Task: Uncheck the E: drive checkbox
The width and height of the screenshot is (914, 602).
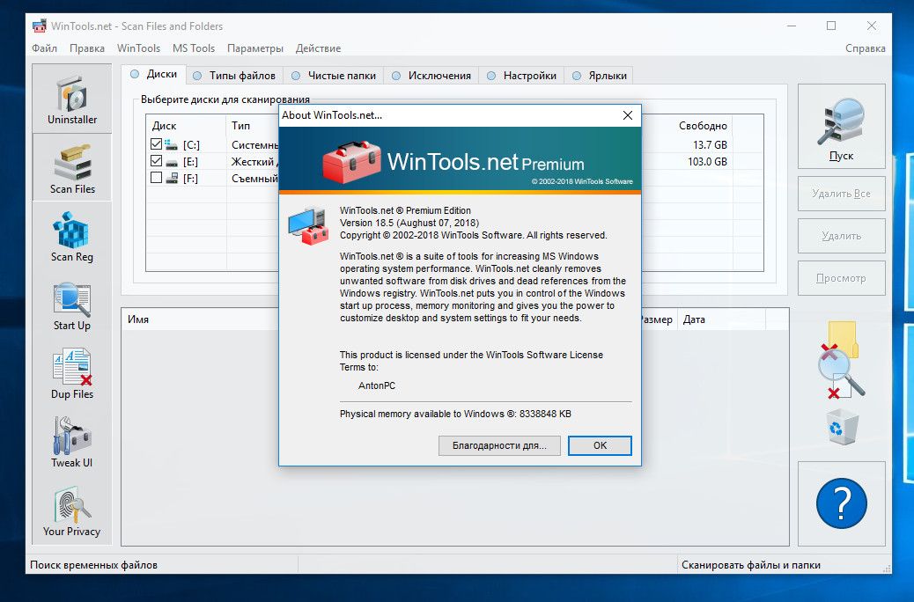Action: [x=157, y=162]
